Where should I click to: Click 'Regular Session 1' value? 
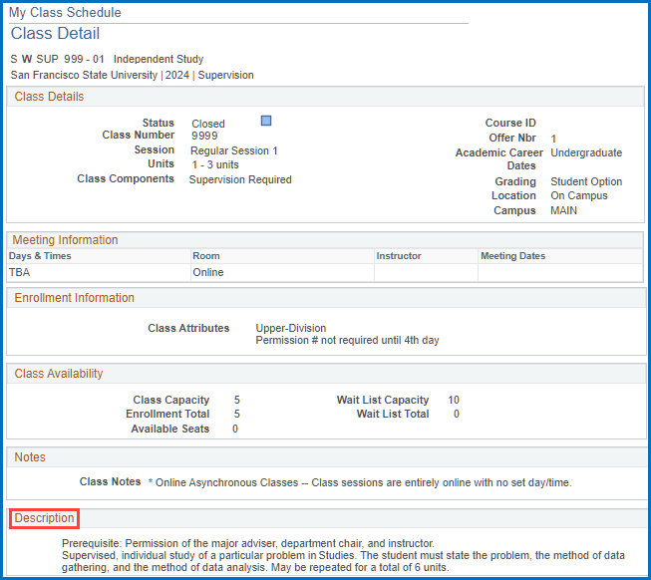(233, 150)
